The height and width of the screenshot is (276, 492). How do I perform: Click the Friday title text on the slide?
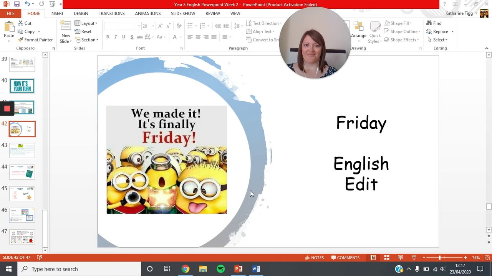pyautogui.click(x=361, y=123)
